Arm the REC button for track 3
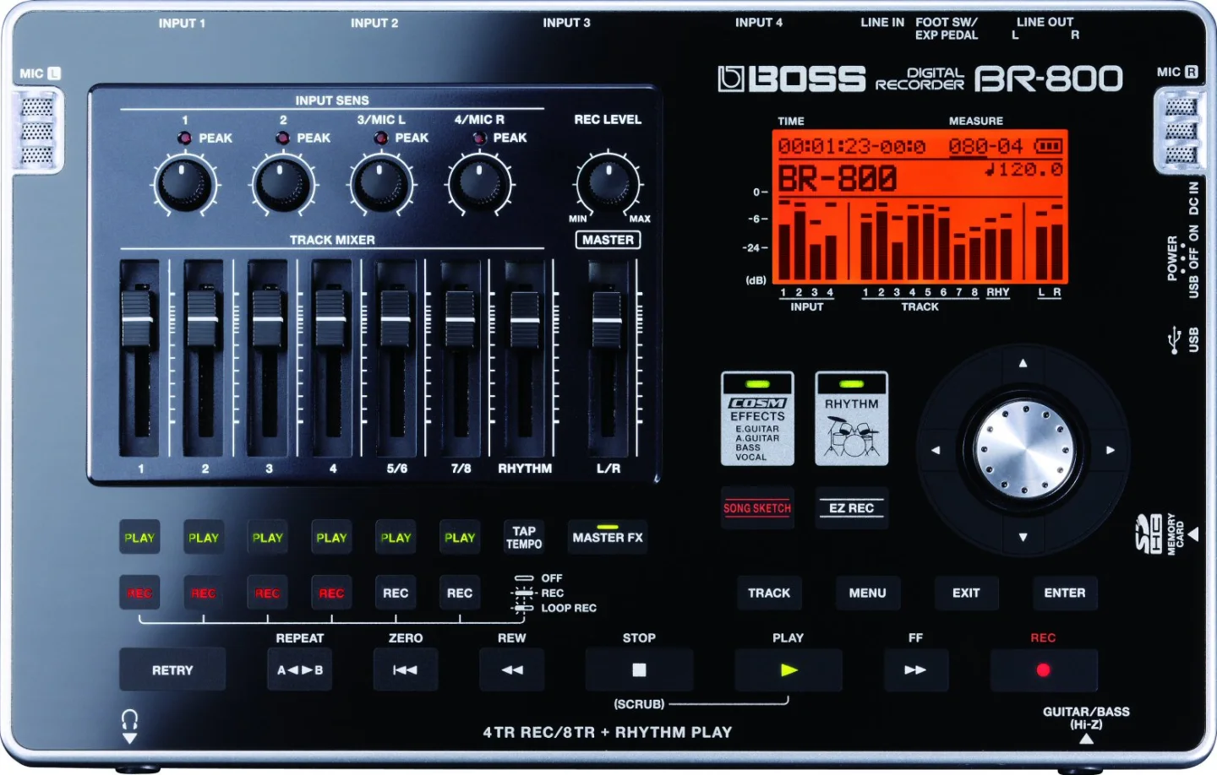 click(267, 593)
